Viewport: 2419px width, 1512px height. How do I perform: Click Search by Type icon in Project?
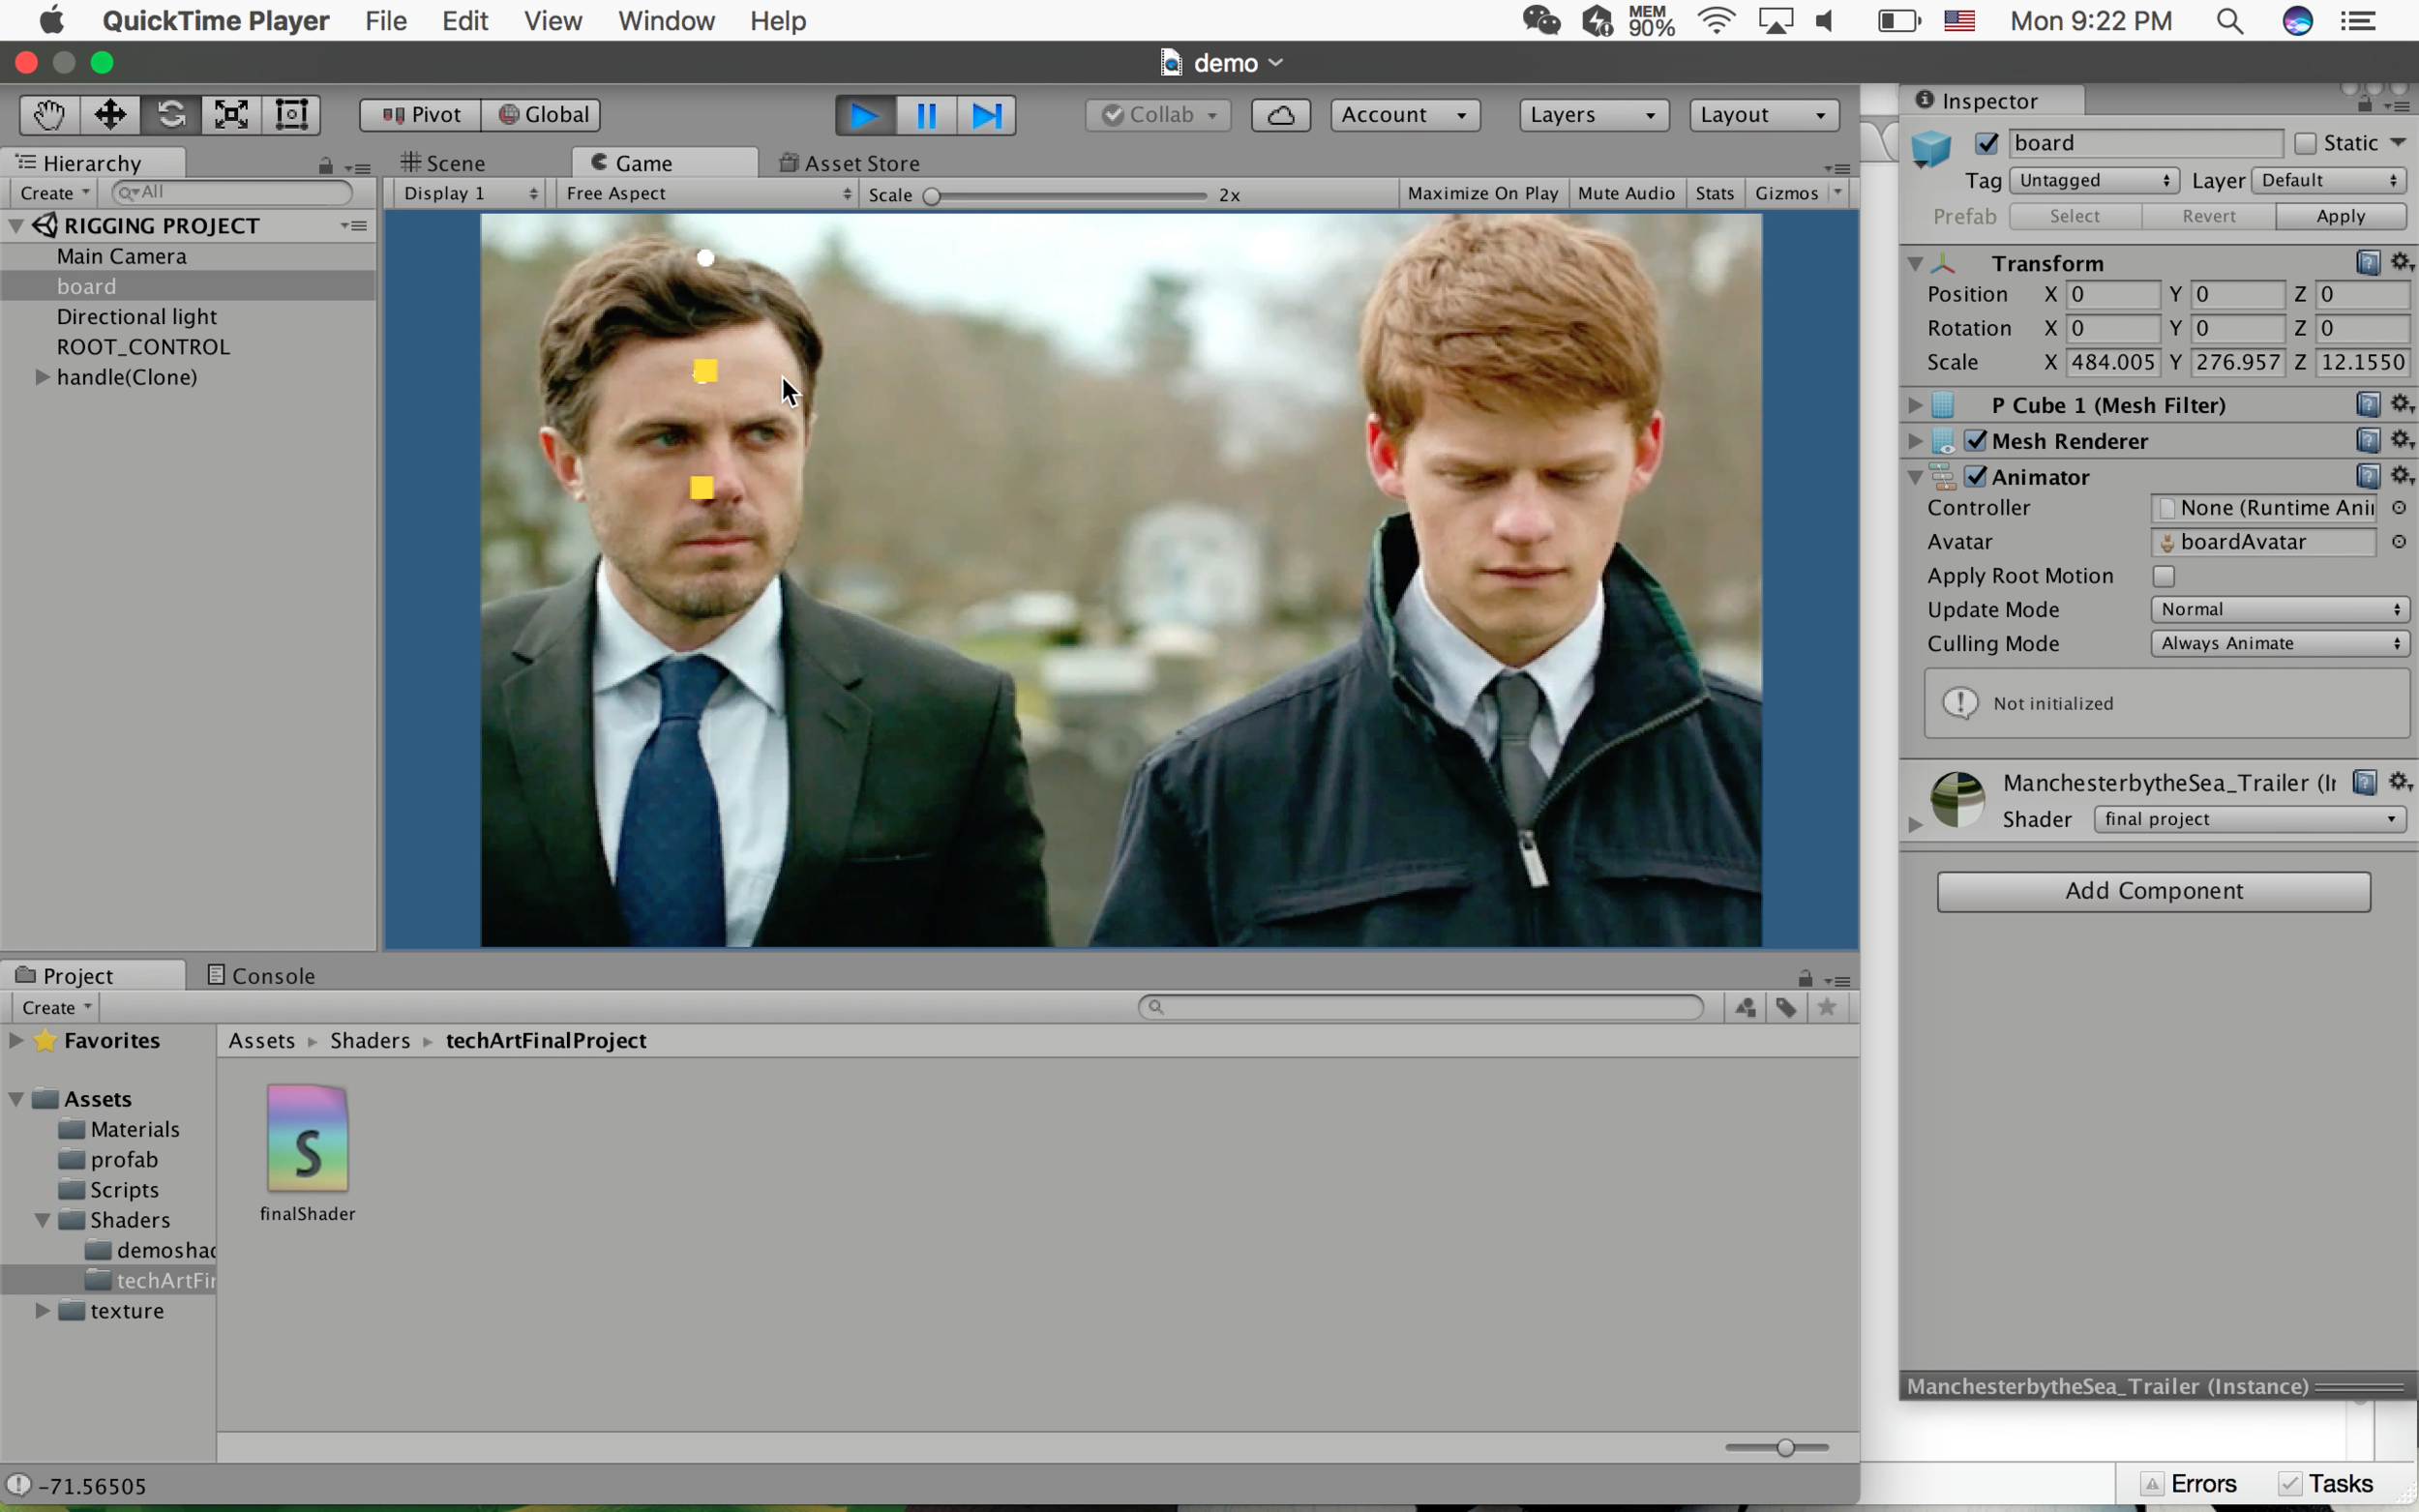[1746, 1007]
